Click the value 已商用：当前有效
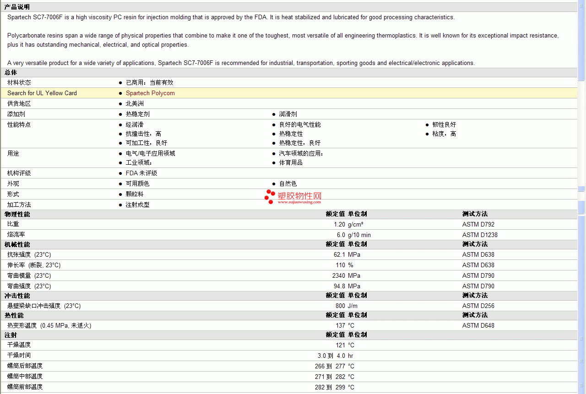Screen dimensions: 586x394 [150, 82]
